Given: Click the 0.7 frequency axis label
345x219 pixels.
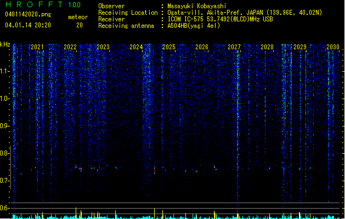Looking at the screenshot, I should tap(5, 181).
